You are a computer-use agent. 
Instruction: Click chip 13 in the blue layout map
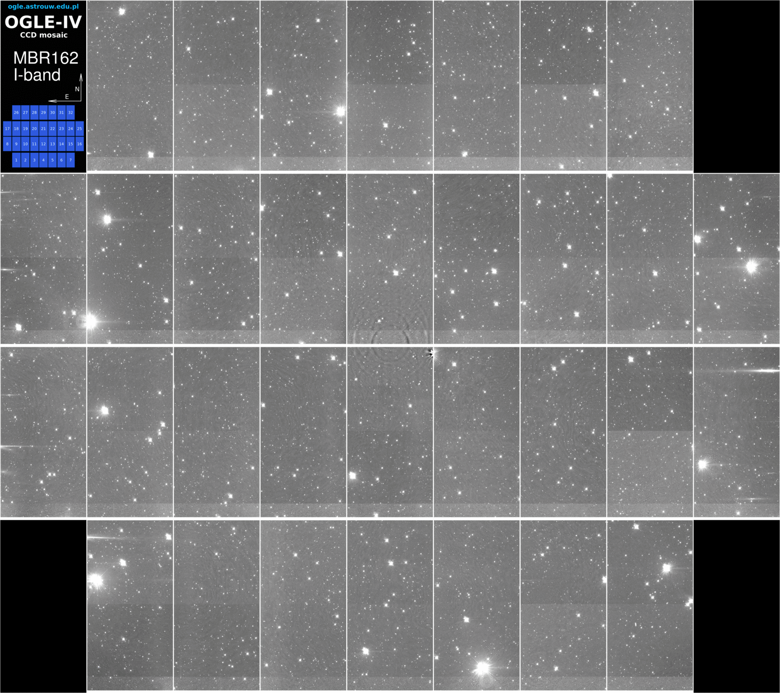pyautogui.click(x=52, y=144)
